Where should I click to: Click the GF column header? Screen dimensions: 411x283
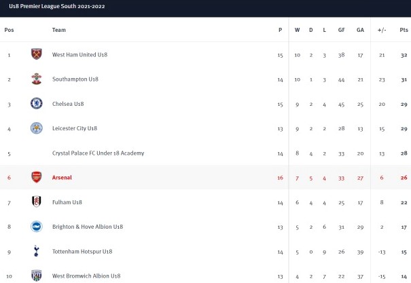tap(341, 30)
